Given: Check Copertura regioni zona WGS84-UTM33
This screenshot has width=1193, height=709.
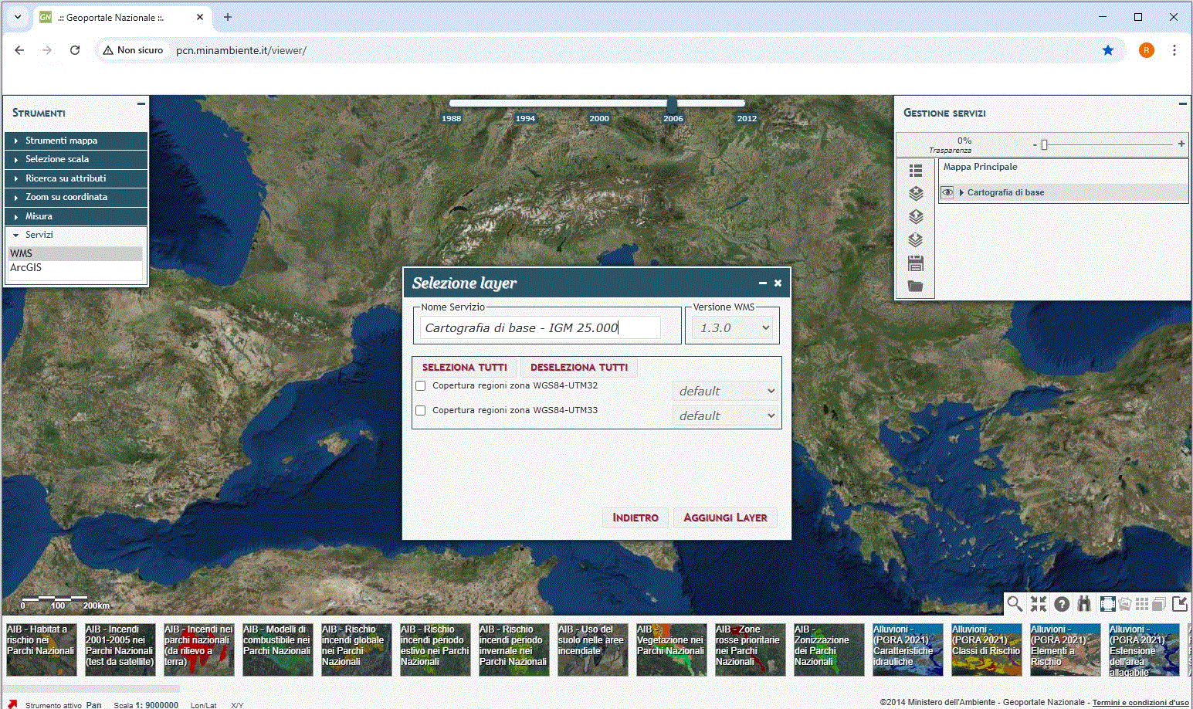Looking at the screenshot, I should click(x=421, y=411).
